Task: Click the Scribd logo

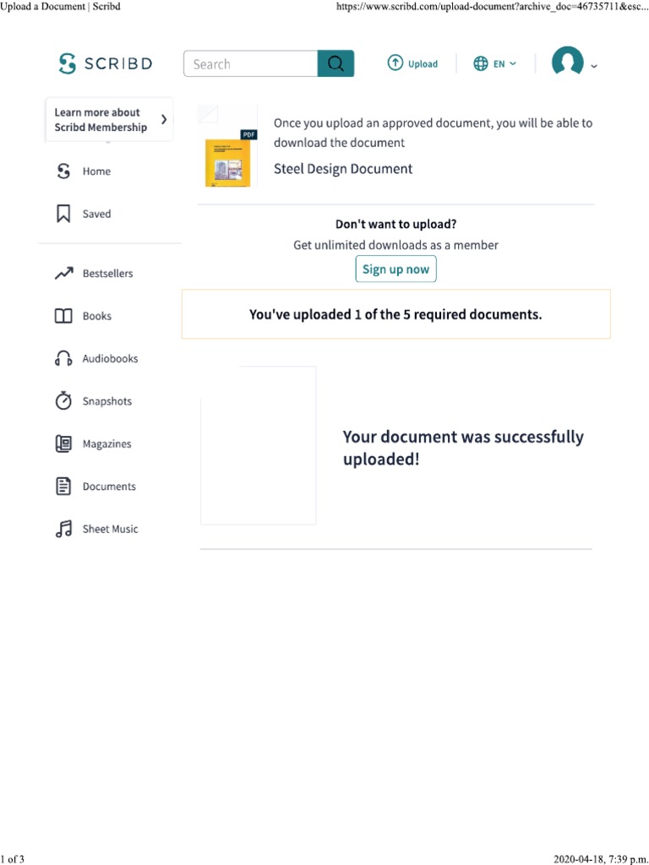Action: point(106,63)
